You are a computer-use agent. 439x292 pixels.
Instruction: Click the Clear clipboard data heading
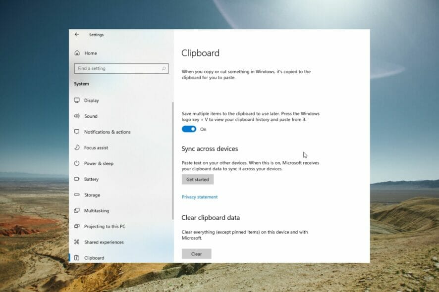[211, 217]
